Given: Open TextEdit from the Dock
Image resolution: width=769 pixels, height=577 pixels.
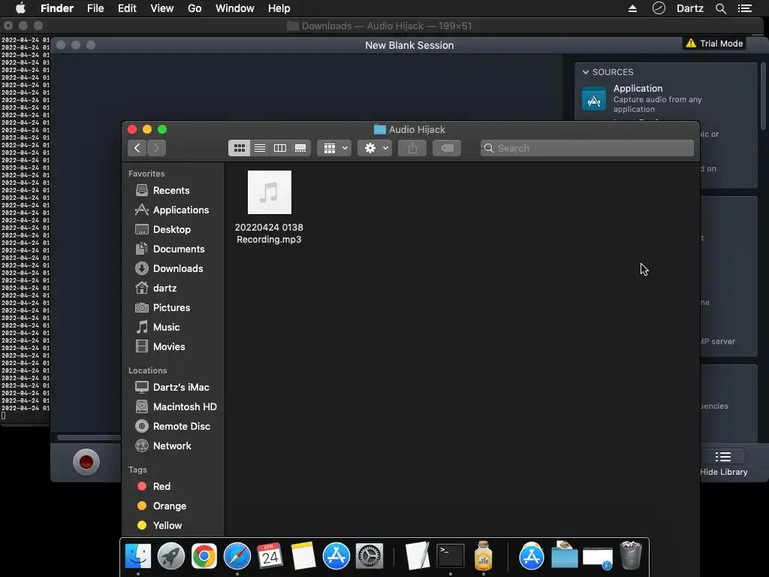Looking at the screenshot, I should point(418,556).
